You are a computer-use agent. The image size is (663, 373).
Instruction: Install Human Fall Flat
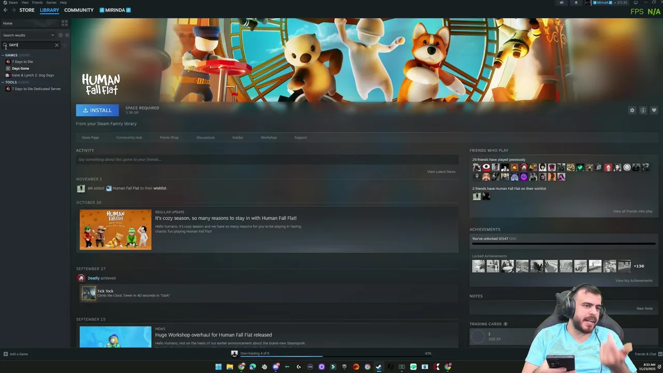pyautogui.click(x=97, y=110)
